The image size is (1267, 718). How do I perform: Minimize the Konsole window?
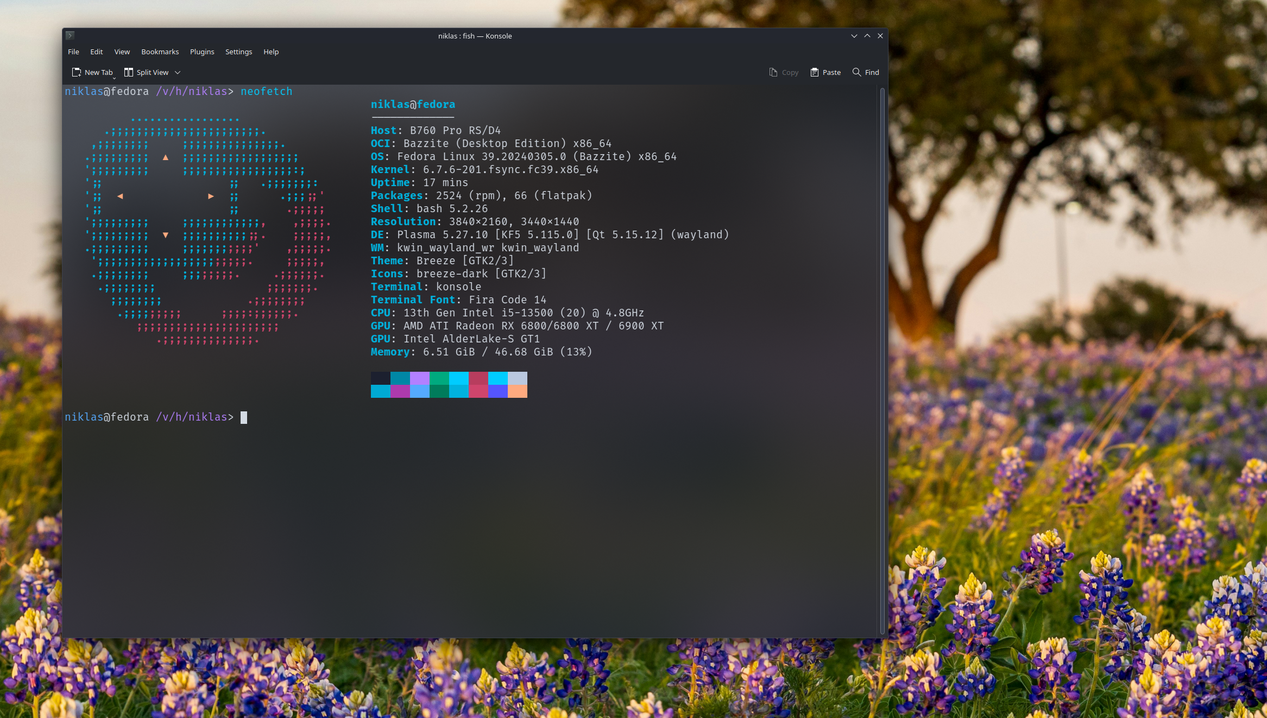pyautogui.click(x=854, y=36)
